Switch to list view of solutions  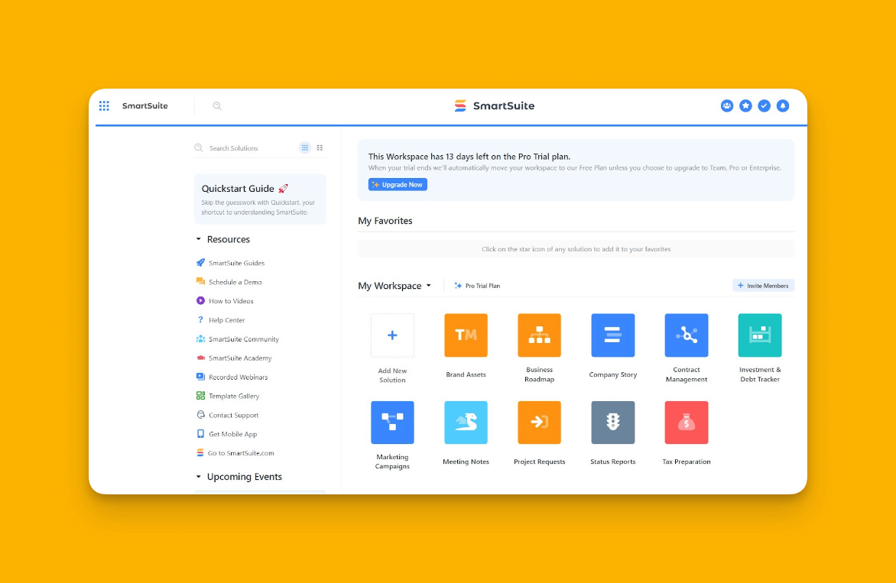point(320,147)
